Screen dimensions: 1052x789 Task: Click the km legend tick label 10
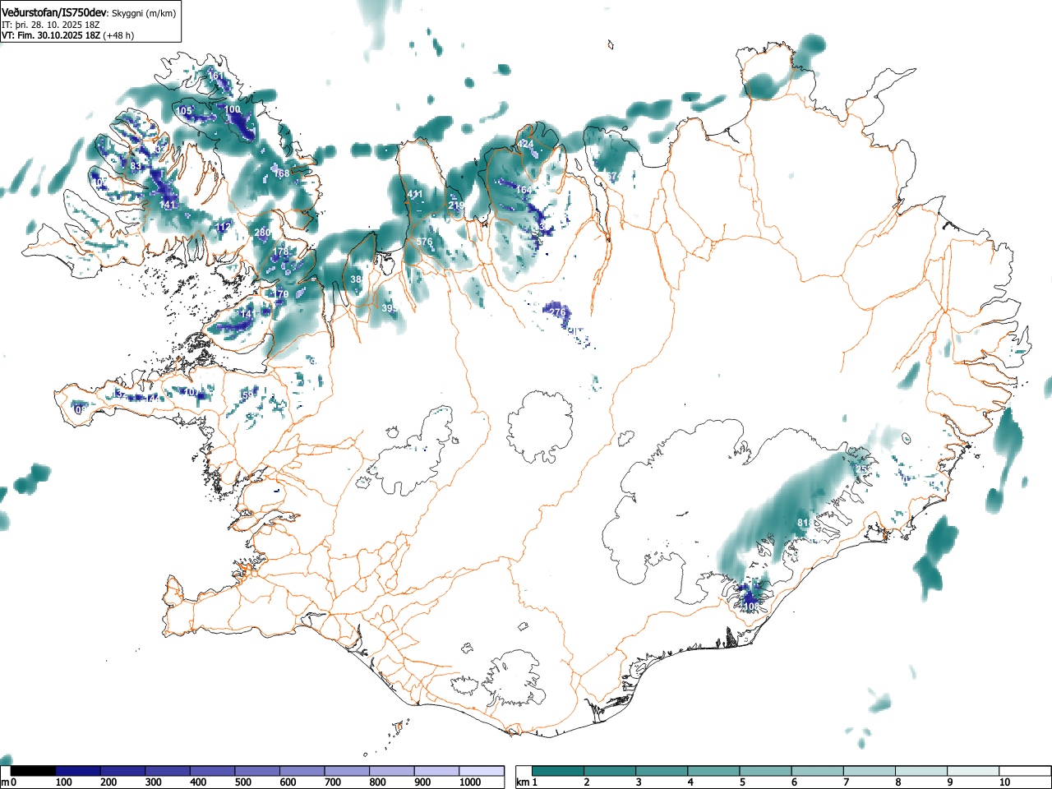(x=1004, y=782)
